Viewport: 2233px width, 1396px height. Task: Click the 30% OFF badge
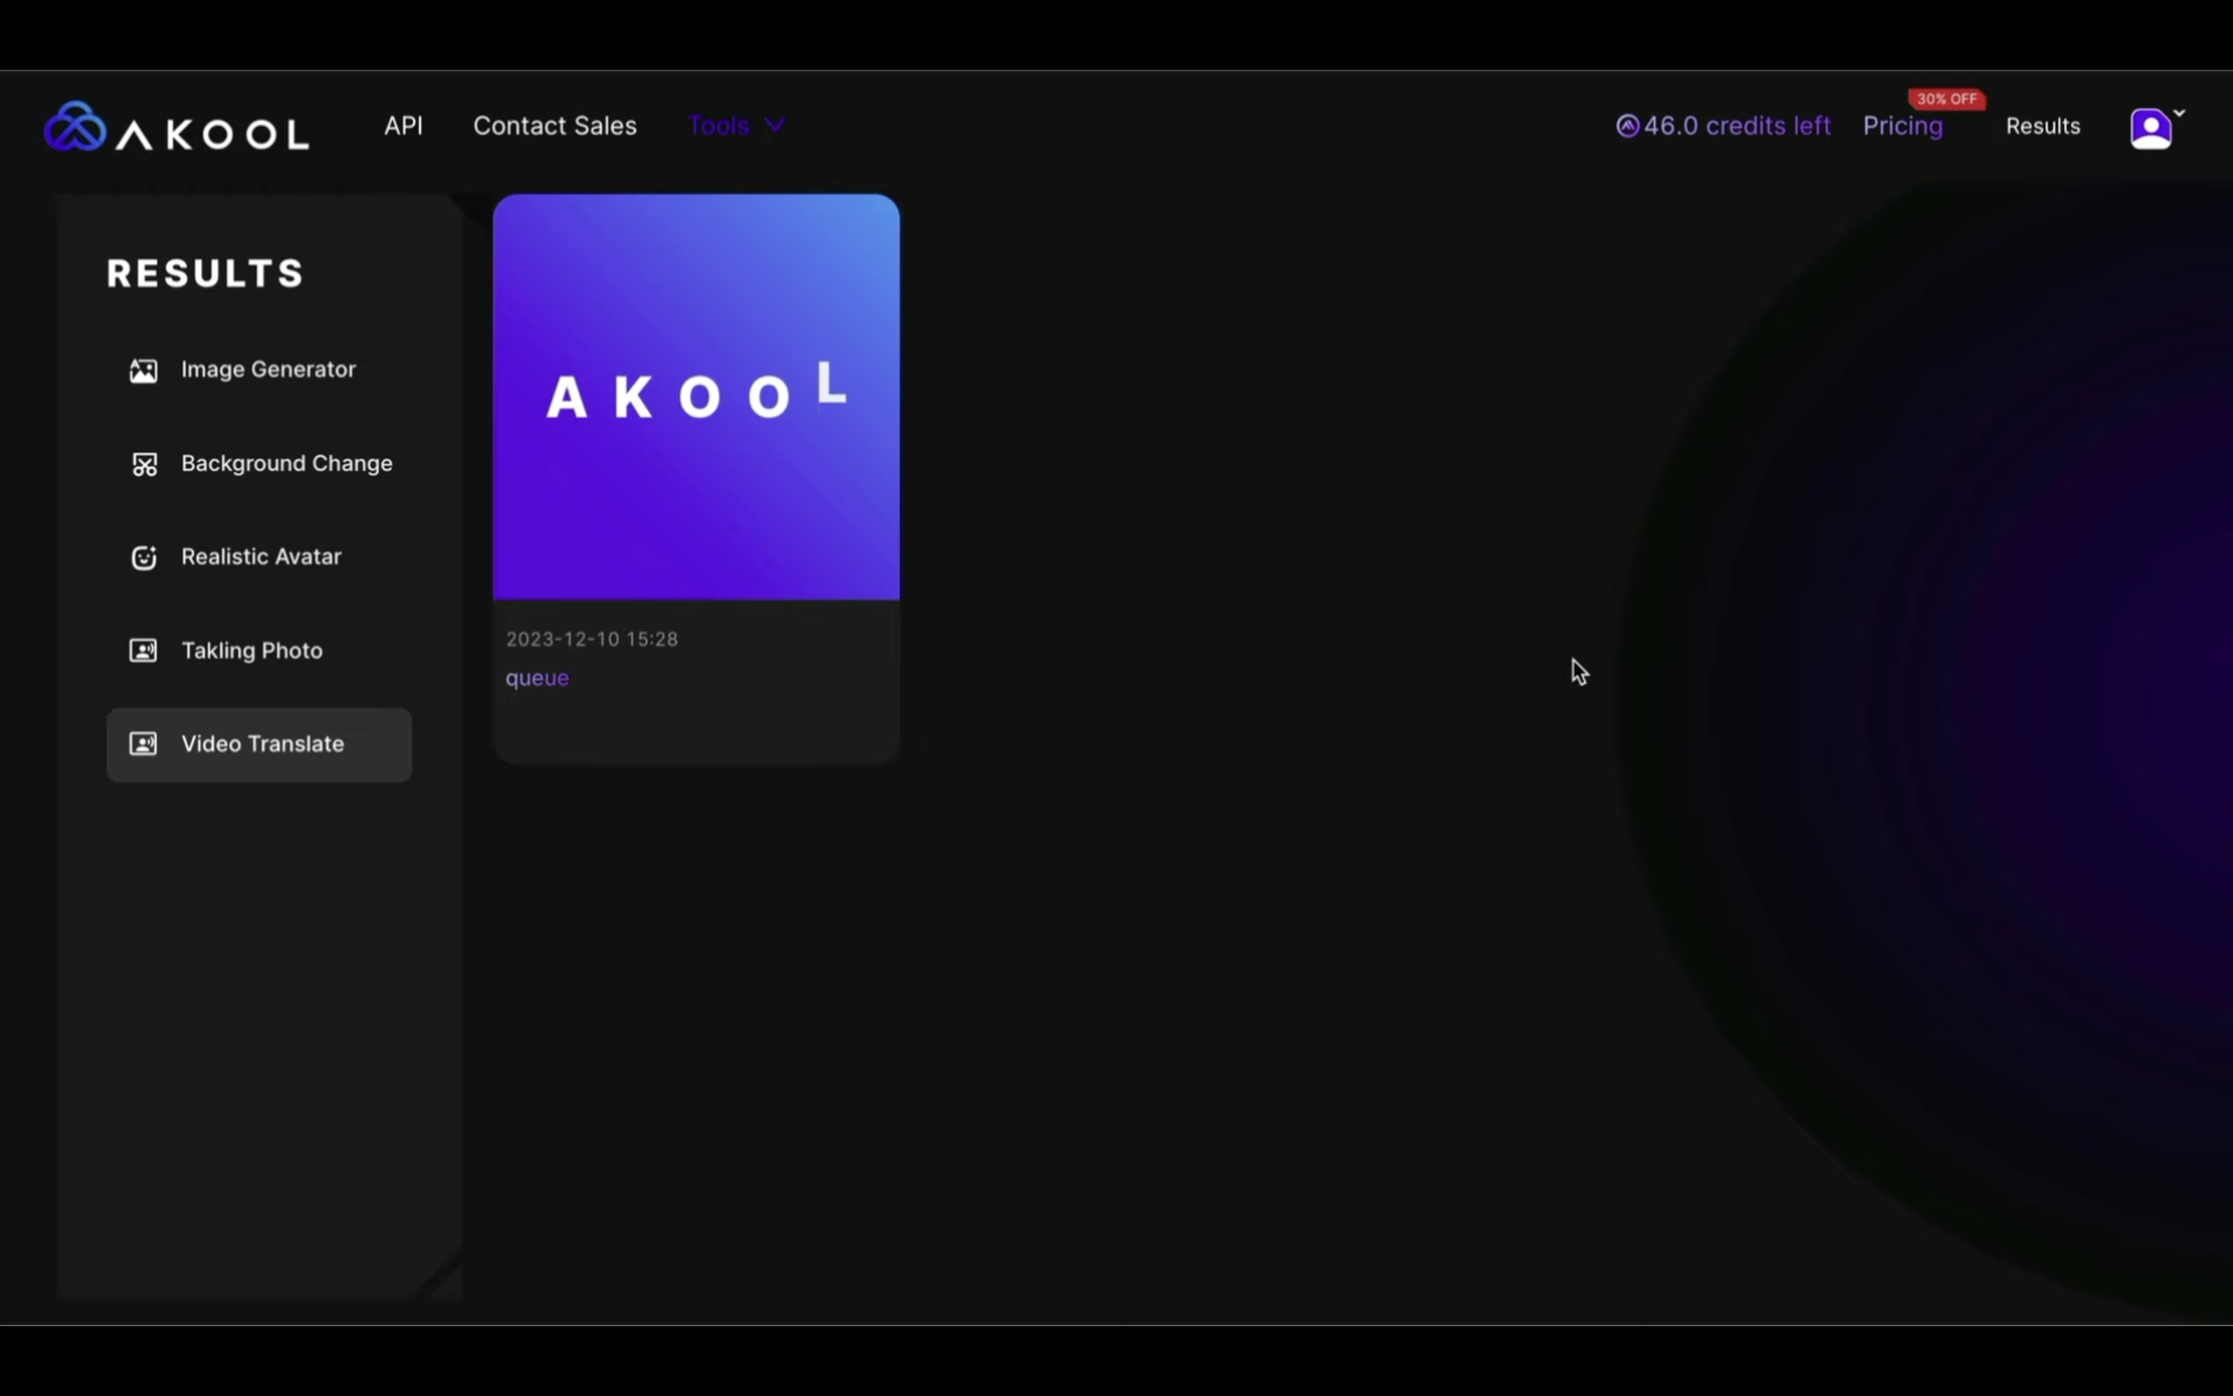point(1947,98)
